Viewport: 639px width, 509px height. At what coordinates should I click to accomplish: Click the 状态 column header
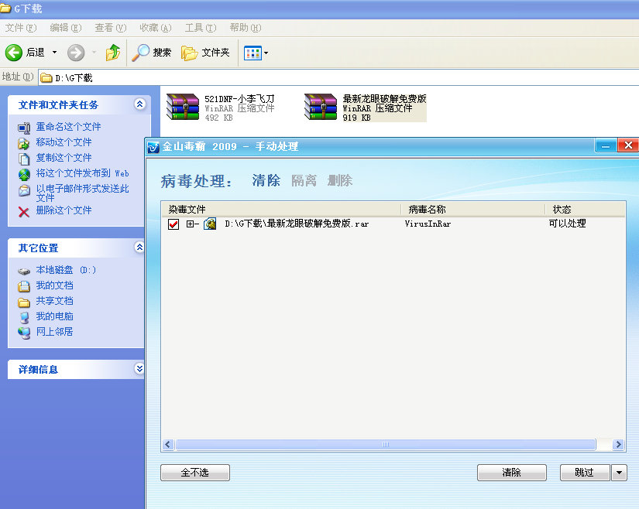586,210
